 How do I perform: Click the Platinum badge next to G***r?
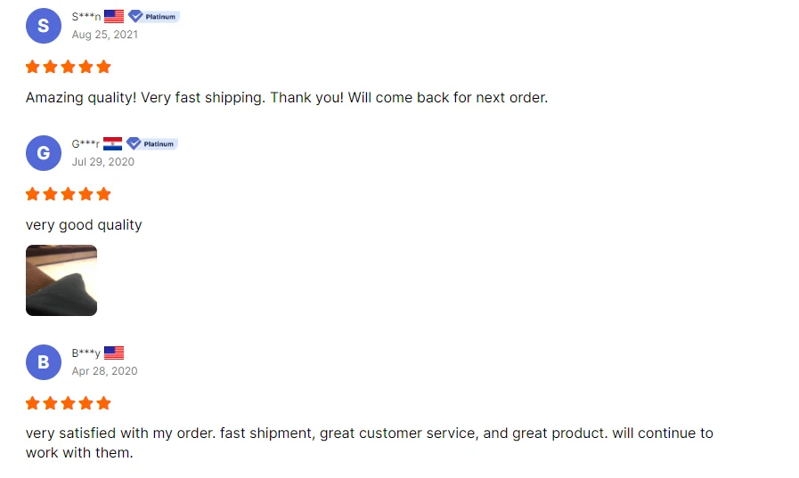click(x=151, y=143)
